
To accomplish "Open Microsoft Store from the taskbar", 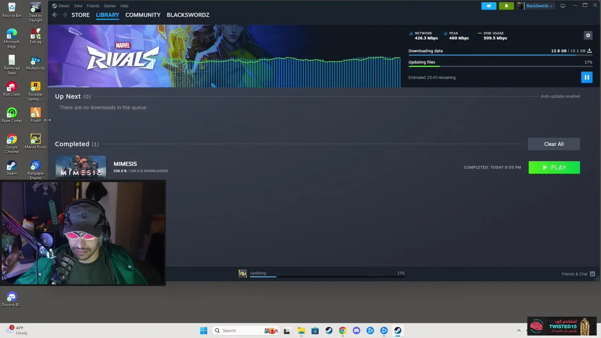I will (x=315, y=330).
